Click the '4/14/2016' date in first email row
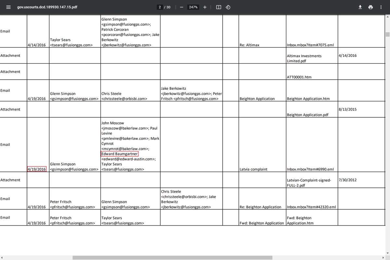390x260 pixels. 37,45
